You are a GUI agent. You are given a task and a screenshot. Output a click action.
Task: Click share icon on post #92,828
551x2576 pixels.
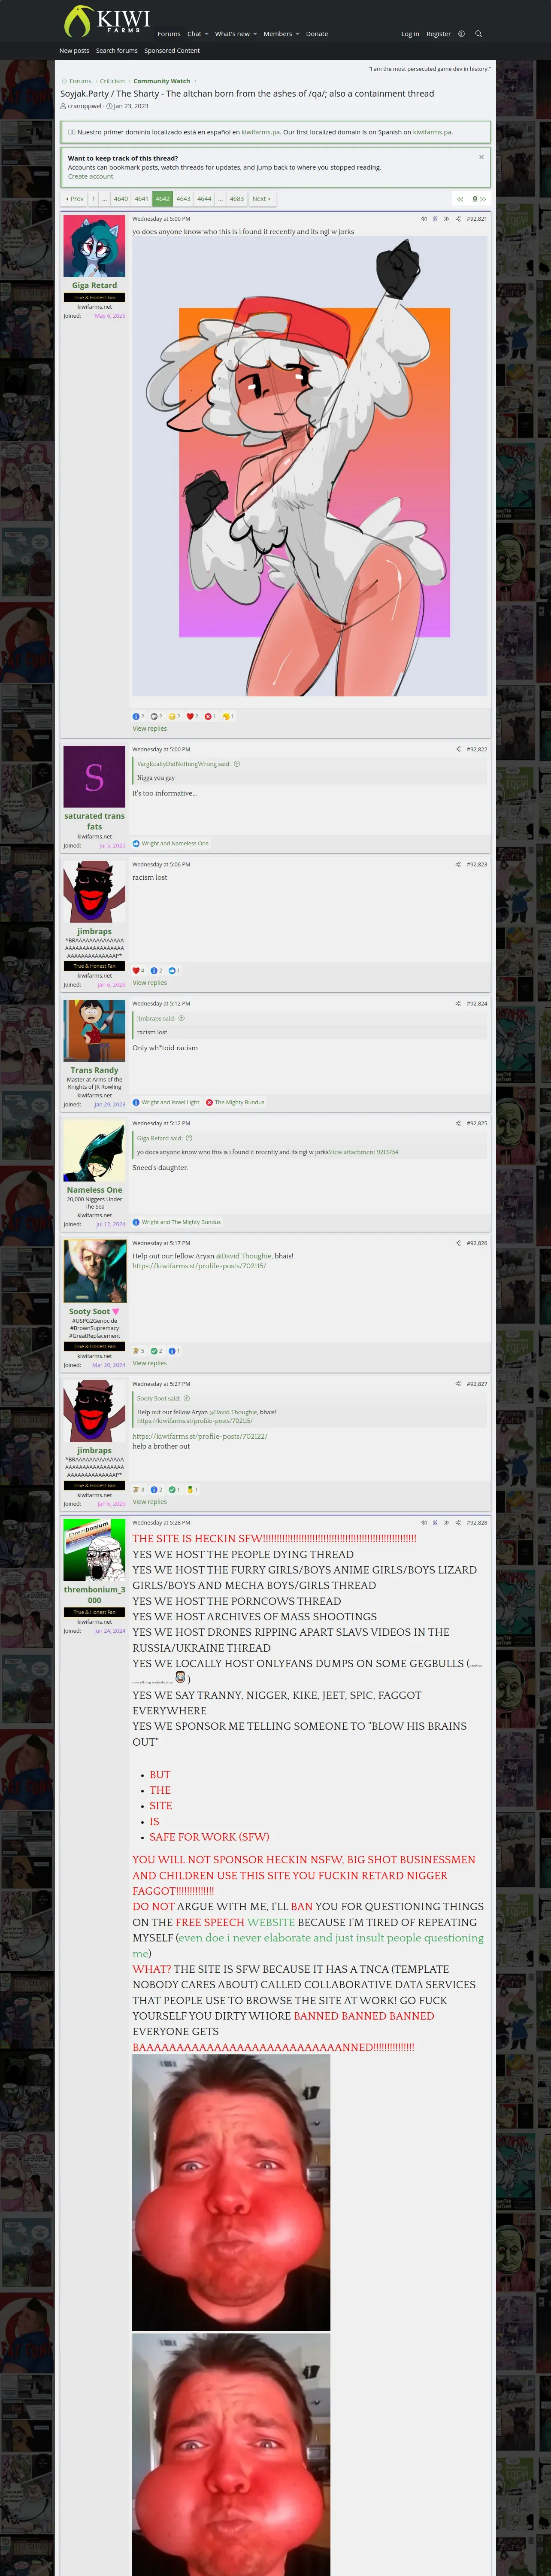(x=458, y=1523)
